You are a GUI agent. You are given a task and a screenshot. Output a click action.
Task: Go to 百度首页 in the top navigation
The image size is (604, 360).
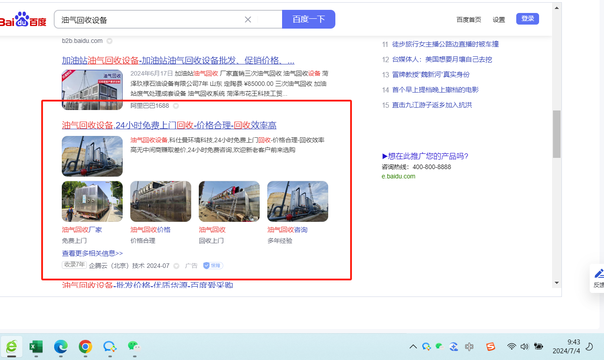(469, 20)
